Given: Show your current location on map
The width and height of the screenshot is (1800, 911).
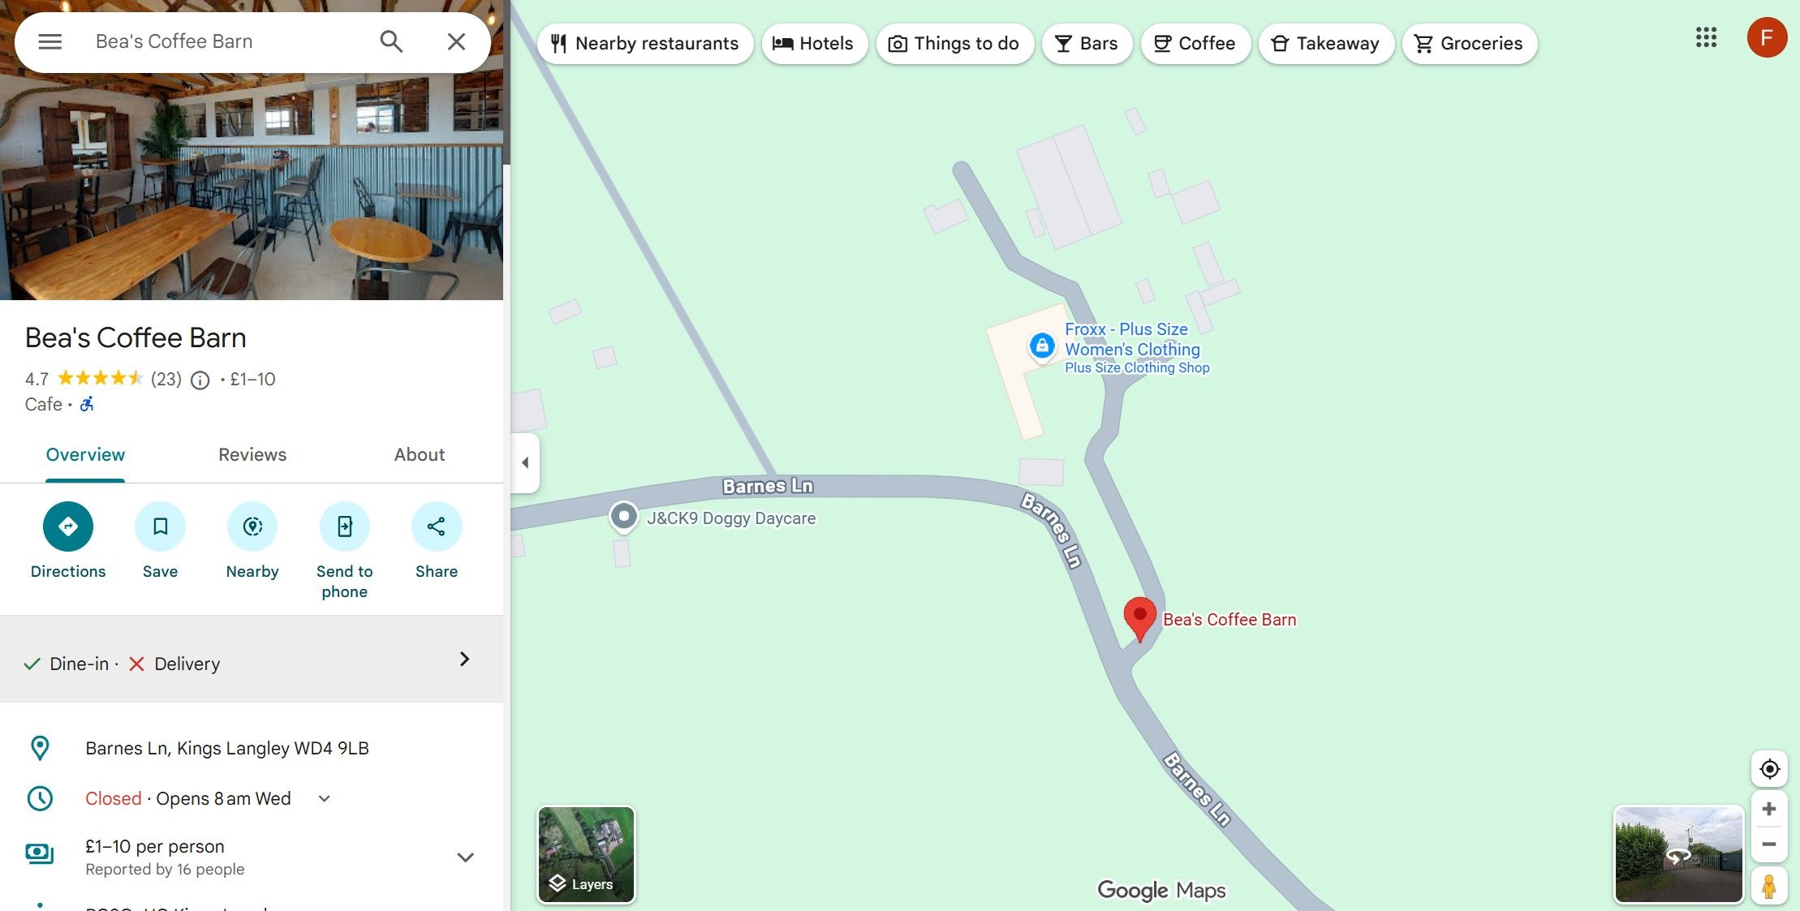Looking at the screenshot, I should (x=1769, y=769).
